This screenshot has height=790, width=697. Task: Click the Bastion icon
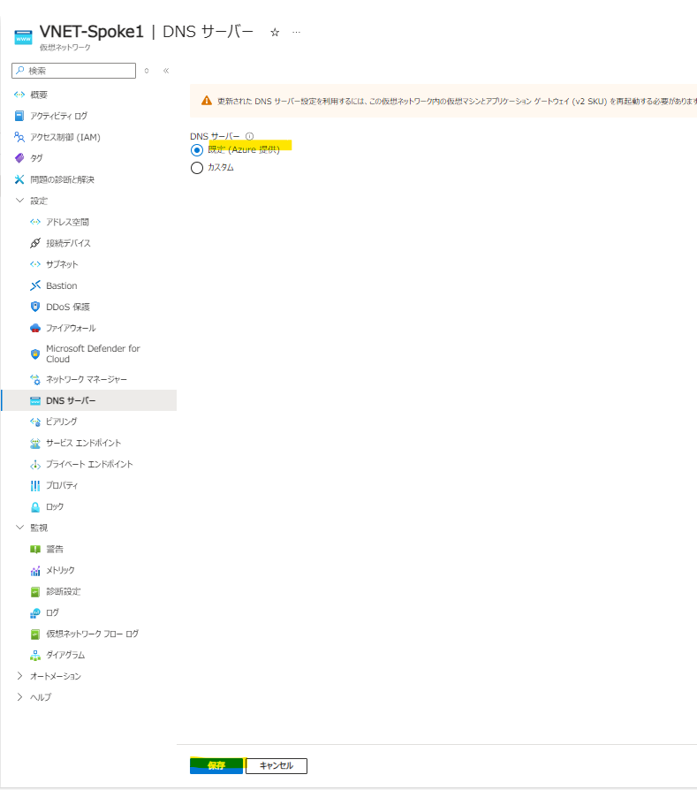pos(35,285)
